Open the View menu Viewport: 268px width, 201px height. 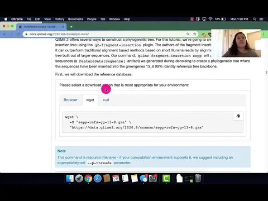click(47, 19)
